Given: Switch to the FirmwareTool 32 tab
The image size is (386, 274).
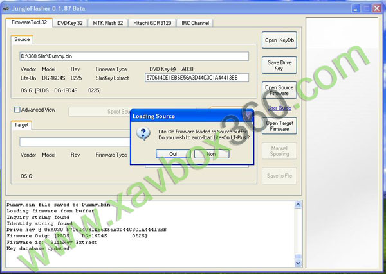Looking at the screenshot, I should (x=29, y=22).
